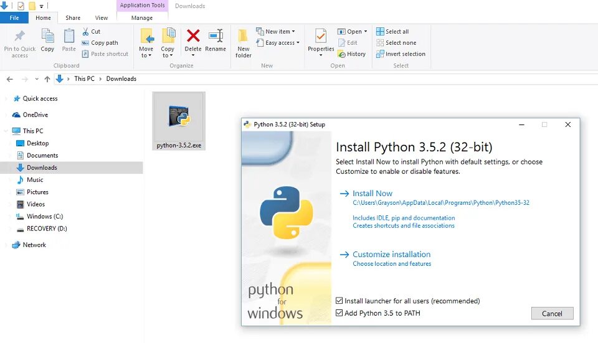Select the python-3.5.2.exe file
This screenshot has width=598, height=343.
[x=179, y=121]
